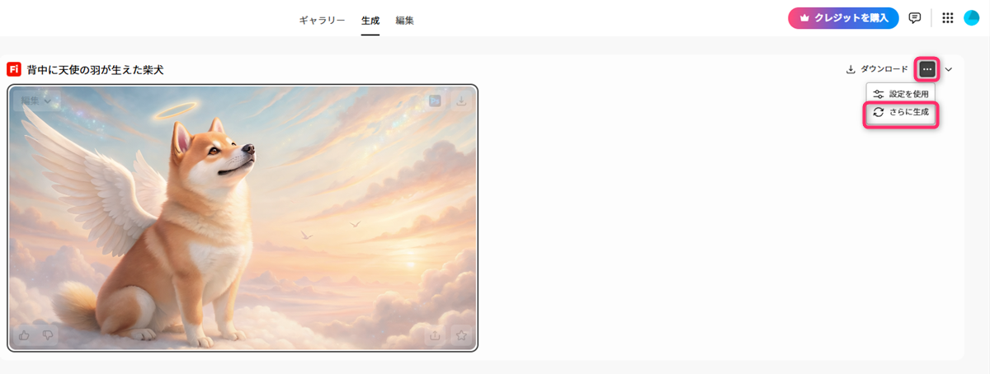Click the ダウンロード button
Viewport: 990px width, 374px height.
tap(877, 69)
